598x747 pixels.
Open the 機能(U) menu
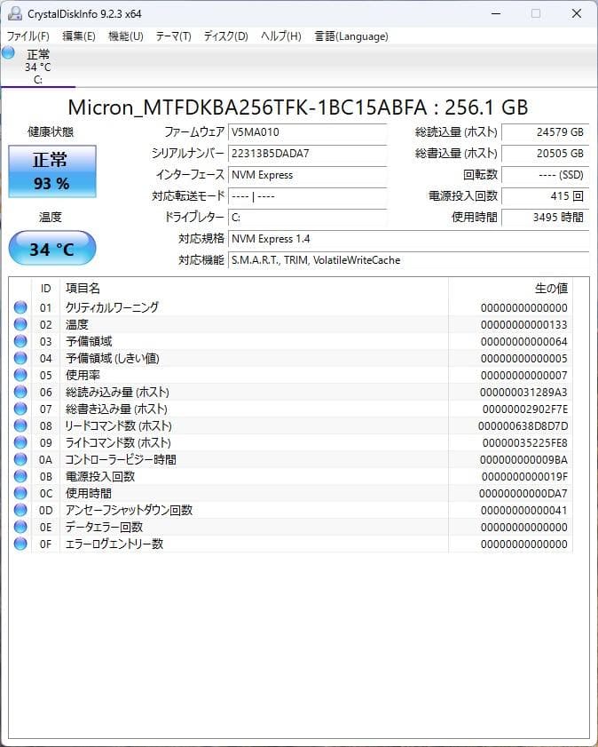click(x=126, y=36)
